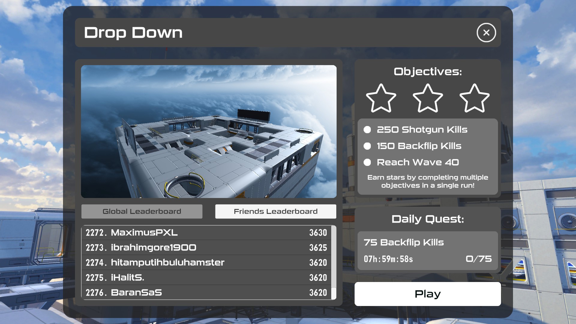This screenshot has height=324, width=576.
Task: Click the Drop Down map preview image
Action: click(x=208, y=131)
